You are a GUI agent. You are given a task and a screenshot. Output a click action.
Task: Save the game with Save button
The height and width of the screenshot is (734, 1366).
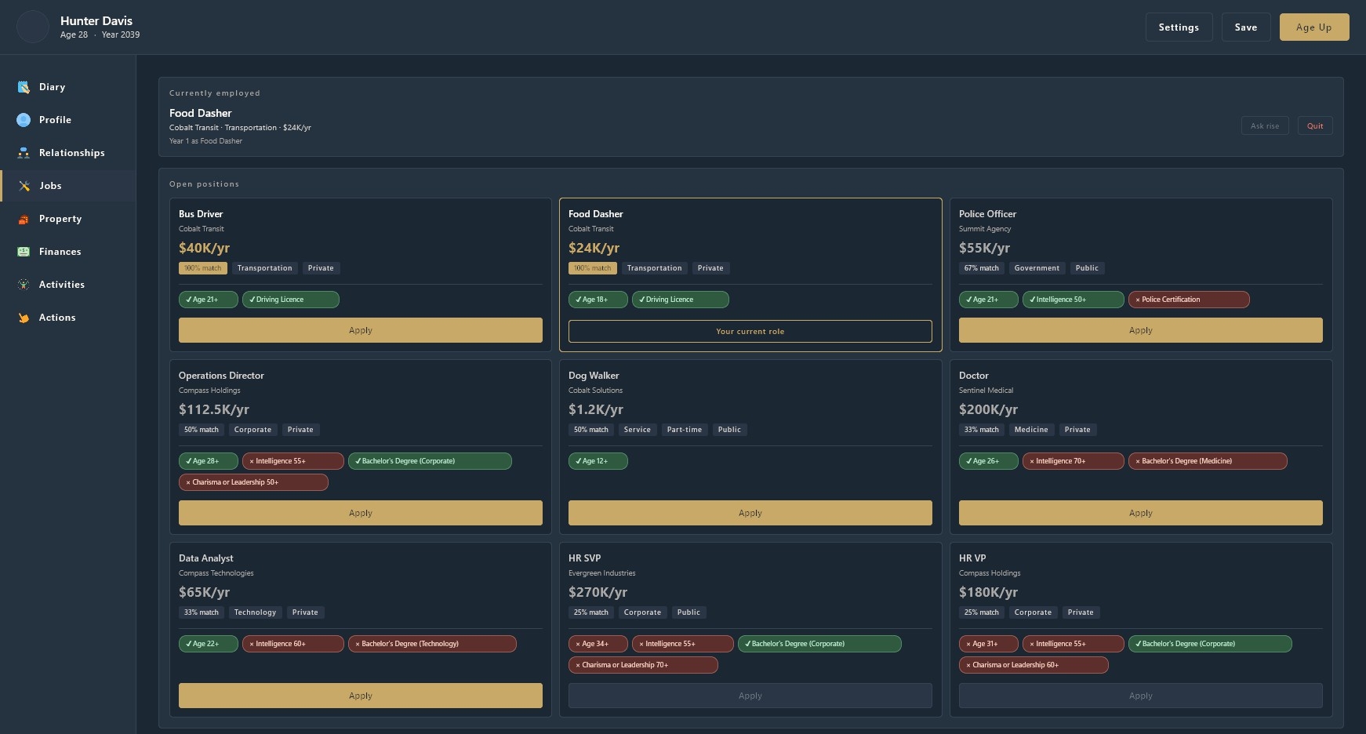coord(1245,27)
